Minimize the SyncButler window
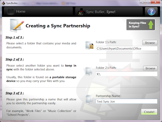The image size is (162, 122). (x=143, y=2)
